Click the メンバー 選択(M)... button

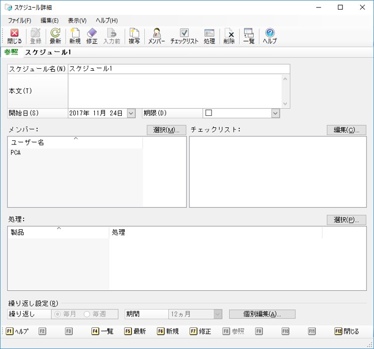point(166,130)
